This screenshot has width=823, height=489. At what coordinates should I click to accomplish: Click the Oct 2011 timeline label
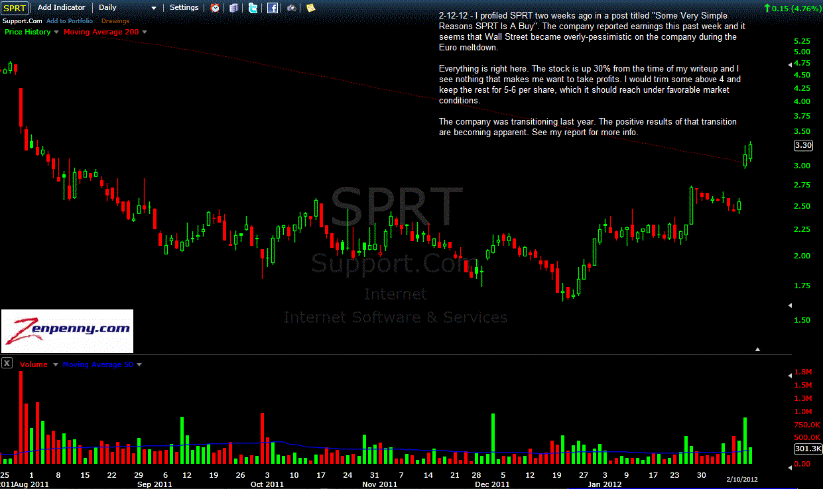click(x=267, y=484)
